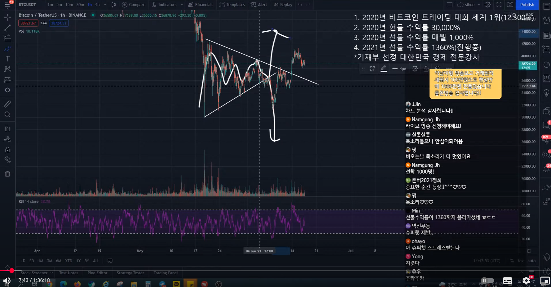Open the Pine Editor tab

pos(97,273)
